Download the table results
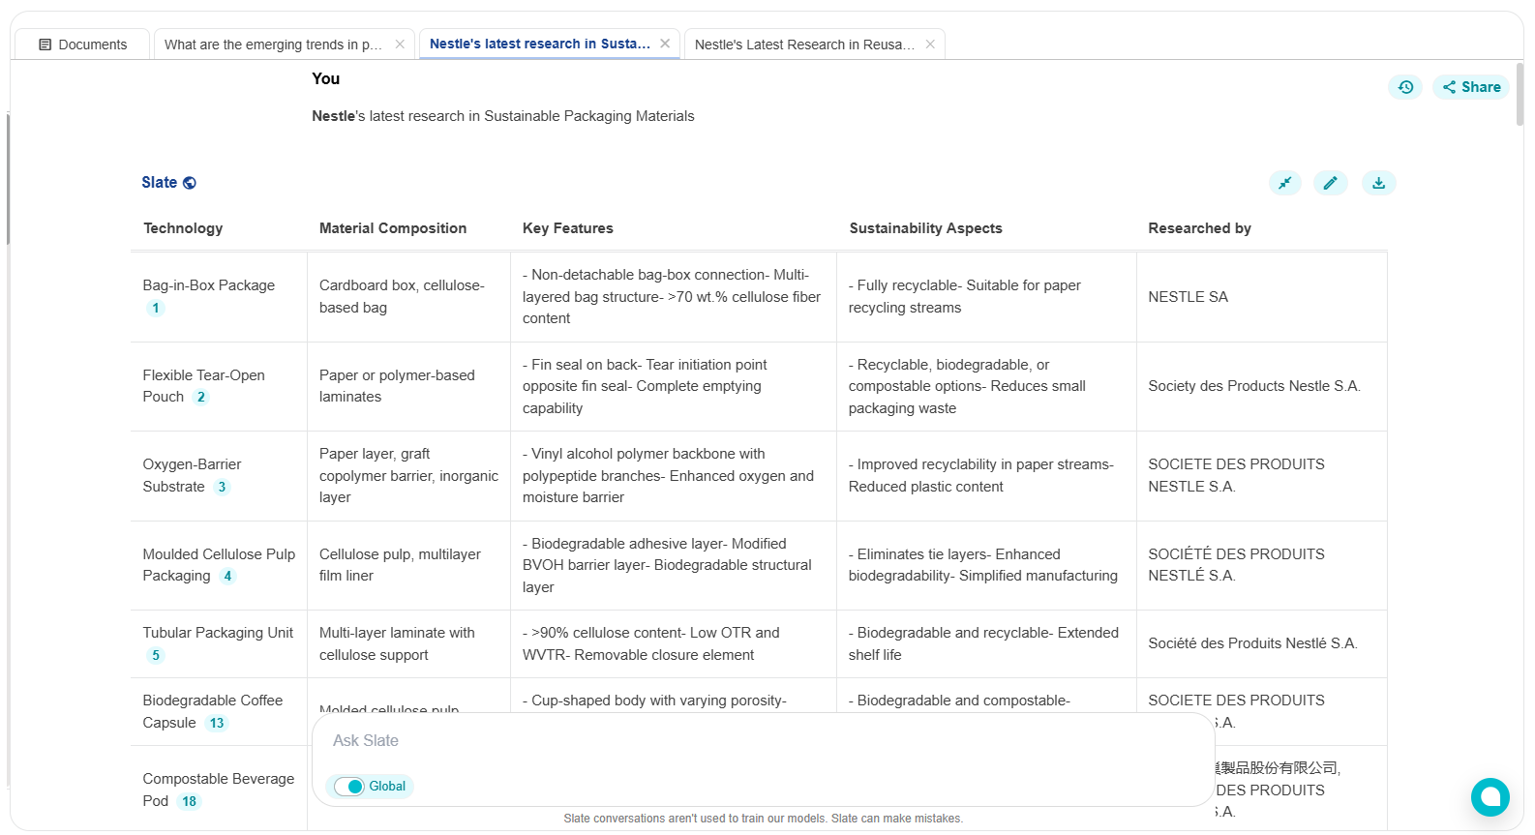1535x835 pixels. pos(1378,183)
